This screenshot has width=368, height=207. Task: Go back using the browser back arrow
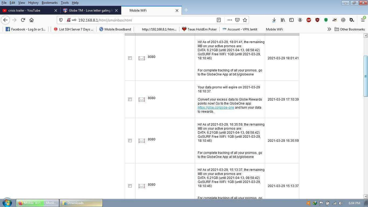(5, 20)
